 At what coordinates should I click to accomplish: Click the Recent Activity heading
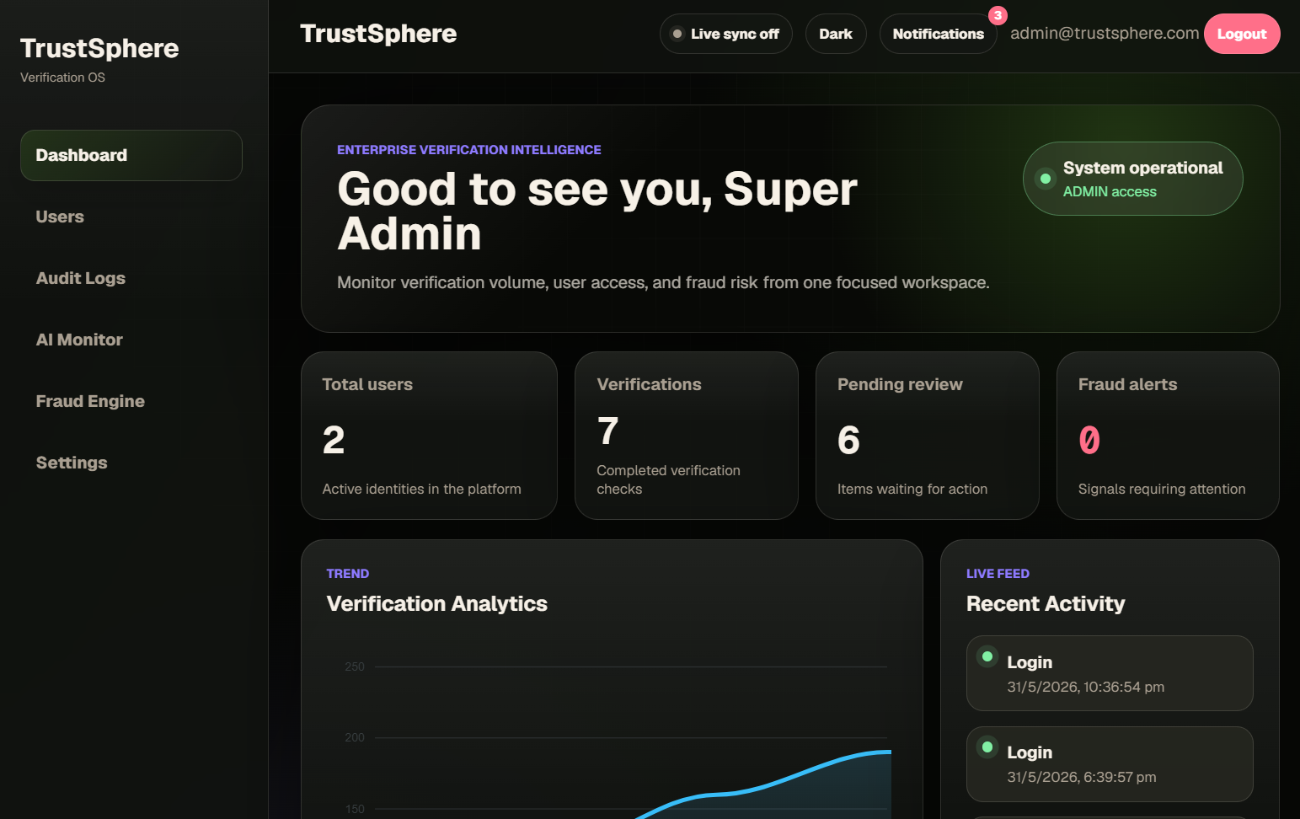pyautogui.click(x=1046, y=604)
